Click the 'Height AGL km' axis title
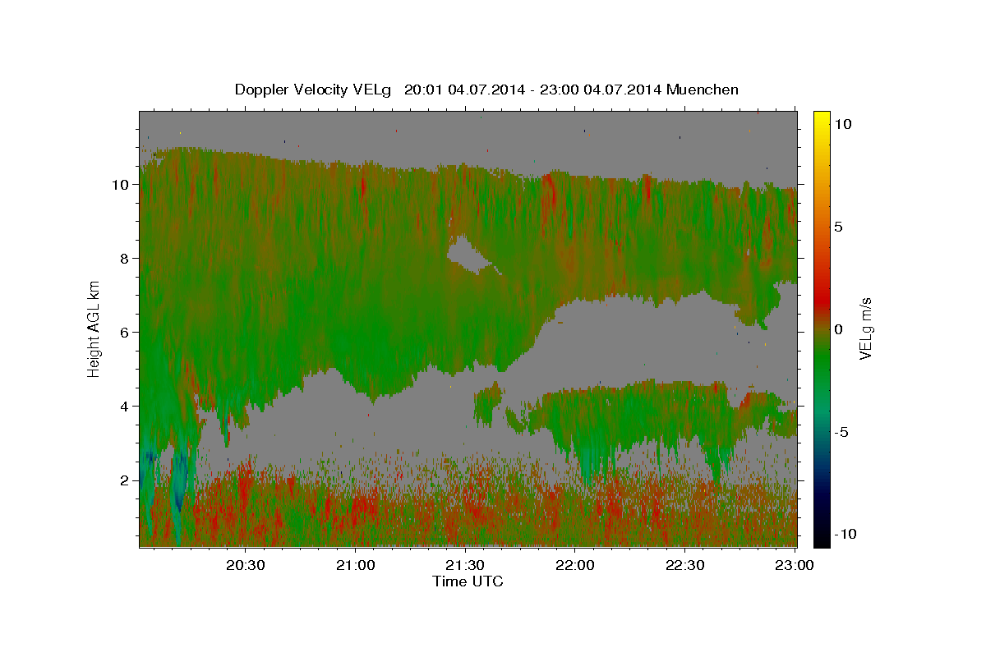This screenshot has height=657, width=986. pos(94,328)
